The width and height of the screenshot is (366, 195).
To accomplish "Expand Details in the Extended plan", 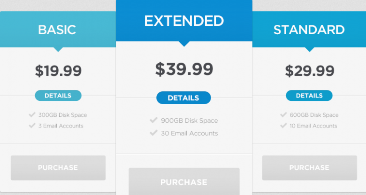I will [x=183, y=98].
